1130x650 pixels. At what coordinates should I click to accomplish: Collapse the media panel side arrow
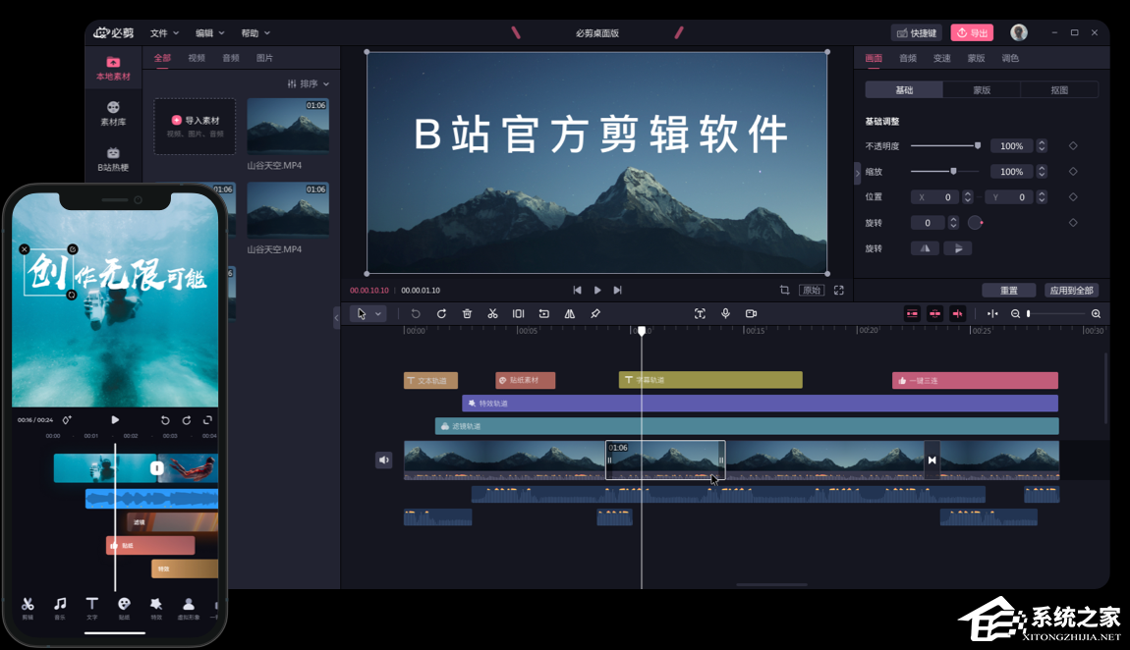coord(337,317)
